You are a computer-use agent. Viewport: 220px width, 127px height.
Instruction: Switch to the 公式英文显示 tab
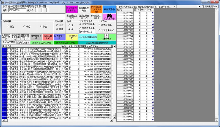tap(23, 43)
